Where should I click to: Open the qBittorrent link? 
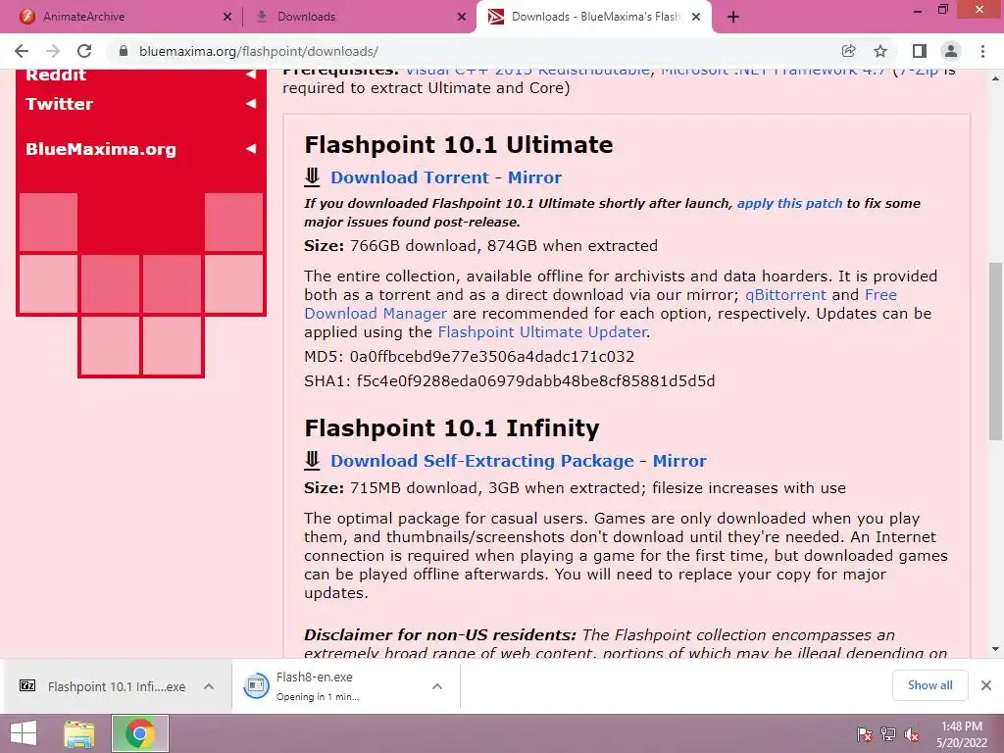[785, 294]
